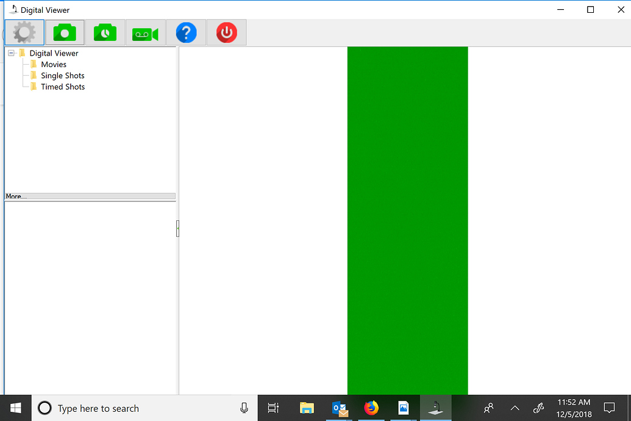Open the Photos app in the taskbar
631x421 pixels.
[404, 408]
